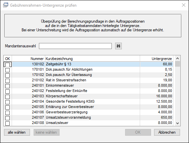The width and height of the screenshot is (189, 143).
Task: Click Untergrenze value 19,00
Action: pyautogui.click(x=167, y=80)
